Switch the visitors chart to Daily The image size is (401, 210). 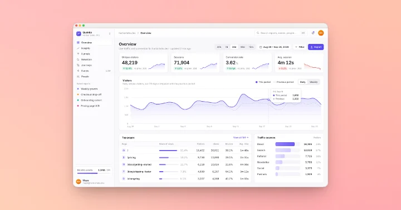point(303,82)
